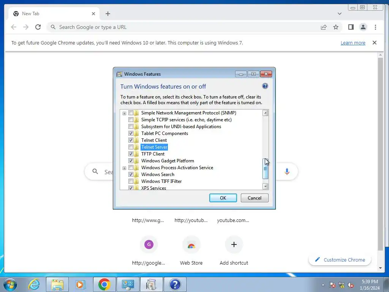Close the New Tab tab
389x292 pixels.
click(93, 14)
